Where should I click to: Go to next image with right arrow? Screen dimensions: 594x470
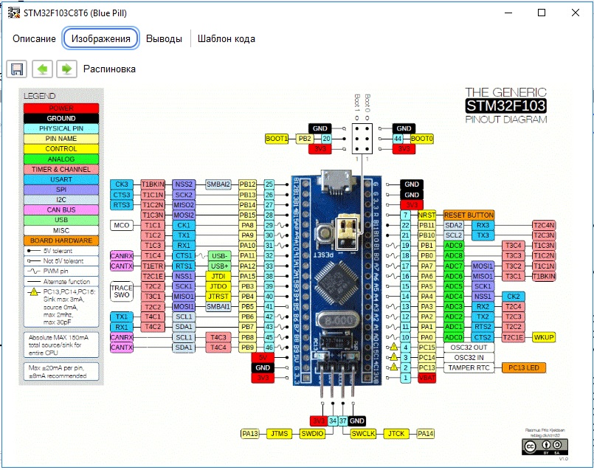coord(66,69)
